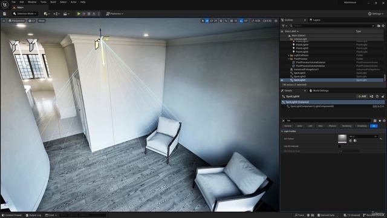Open the Blueprints dropdown in the toolbar

click(x=56, y=14)
